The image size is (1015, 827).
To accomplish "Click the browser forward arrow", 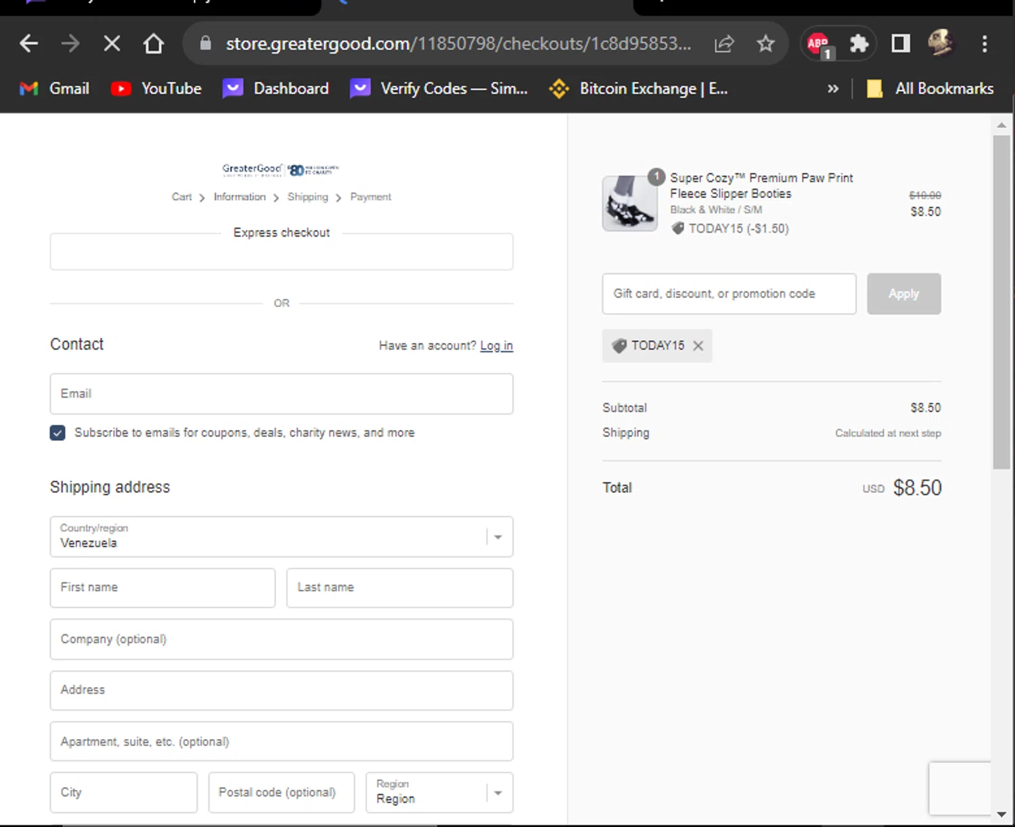I will 70,44.
